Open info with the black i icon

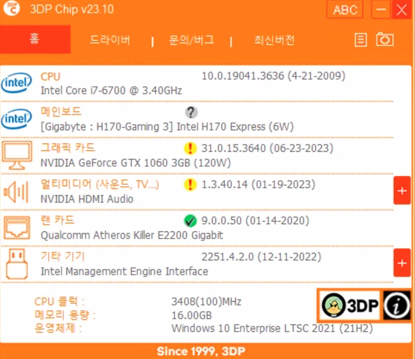tap(397, 305)
